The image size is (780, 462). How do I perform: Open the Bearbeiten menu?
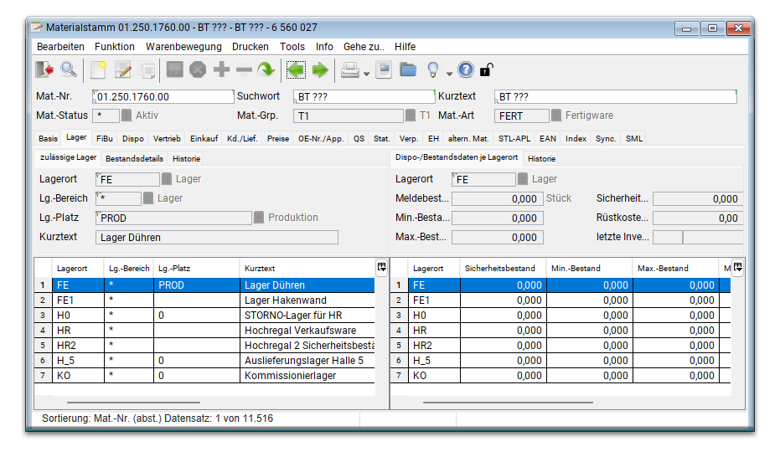click(60, 47)
